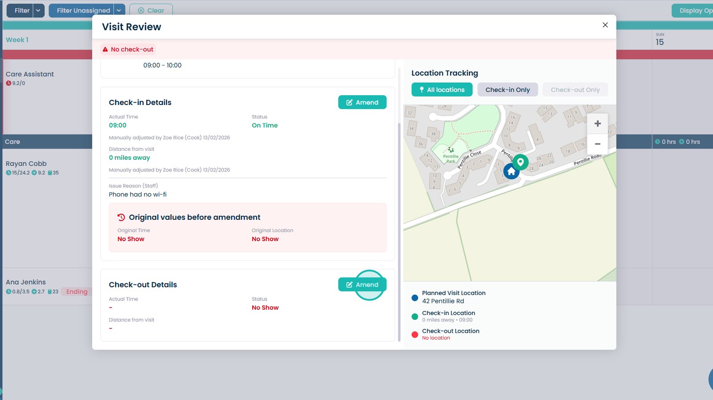Click the green check-in pin on map
The width and height of the screenshot is (713, 400).
point(520,162)
